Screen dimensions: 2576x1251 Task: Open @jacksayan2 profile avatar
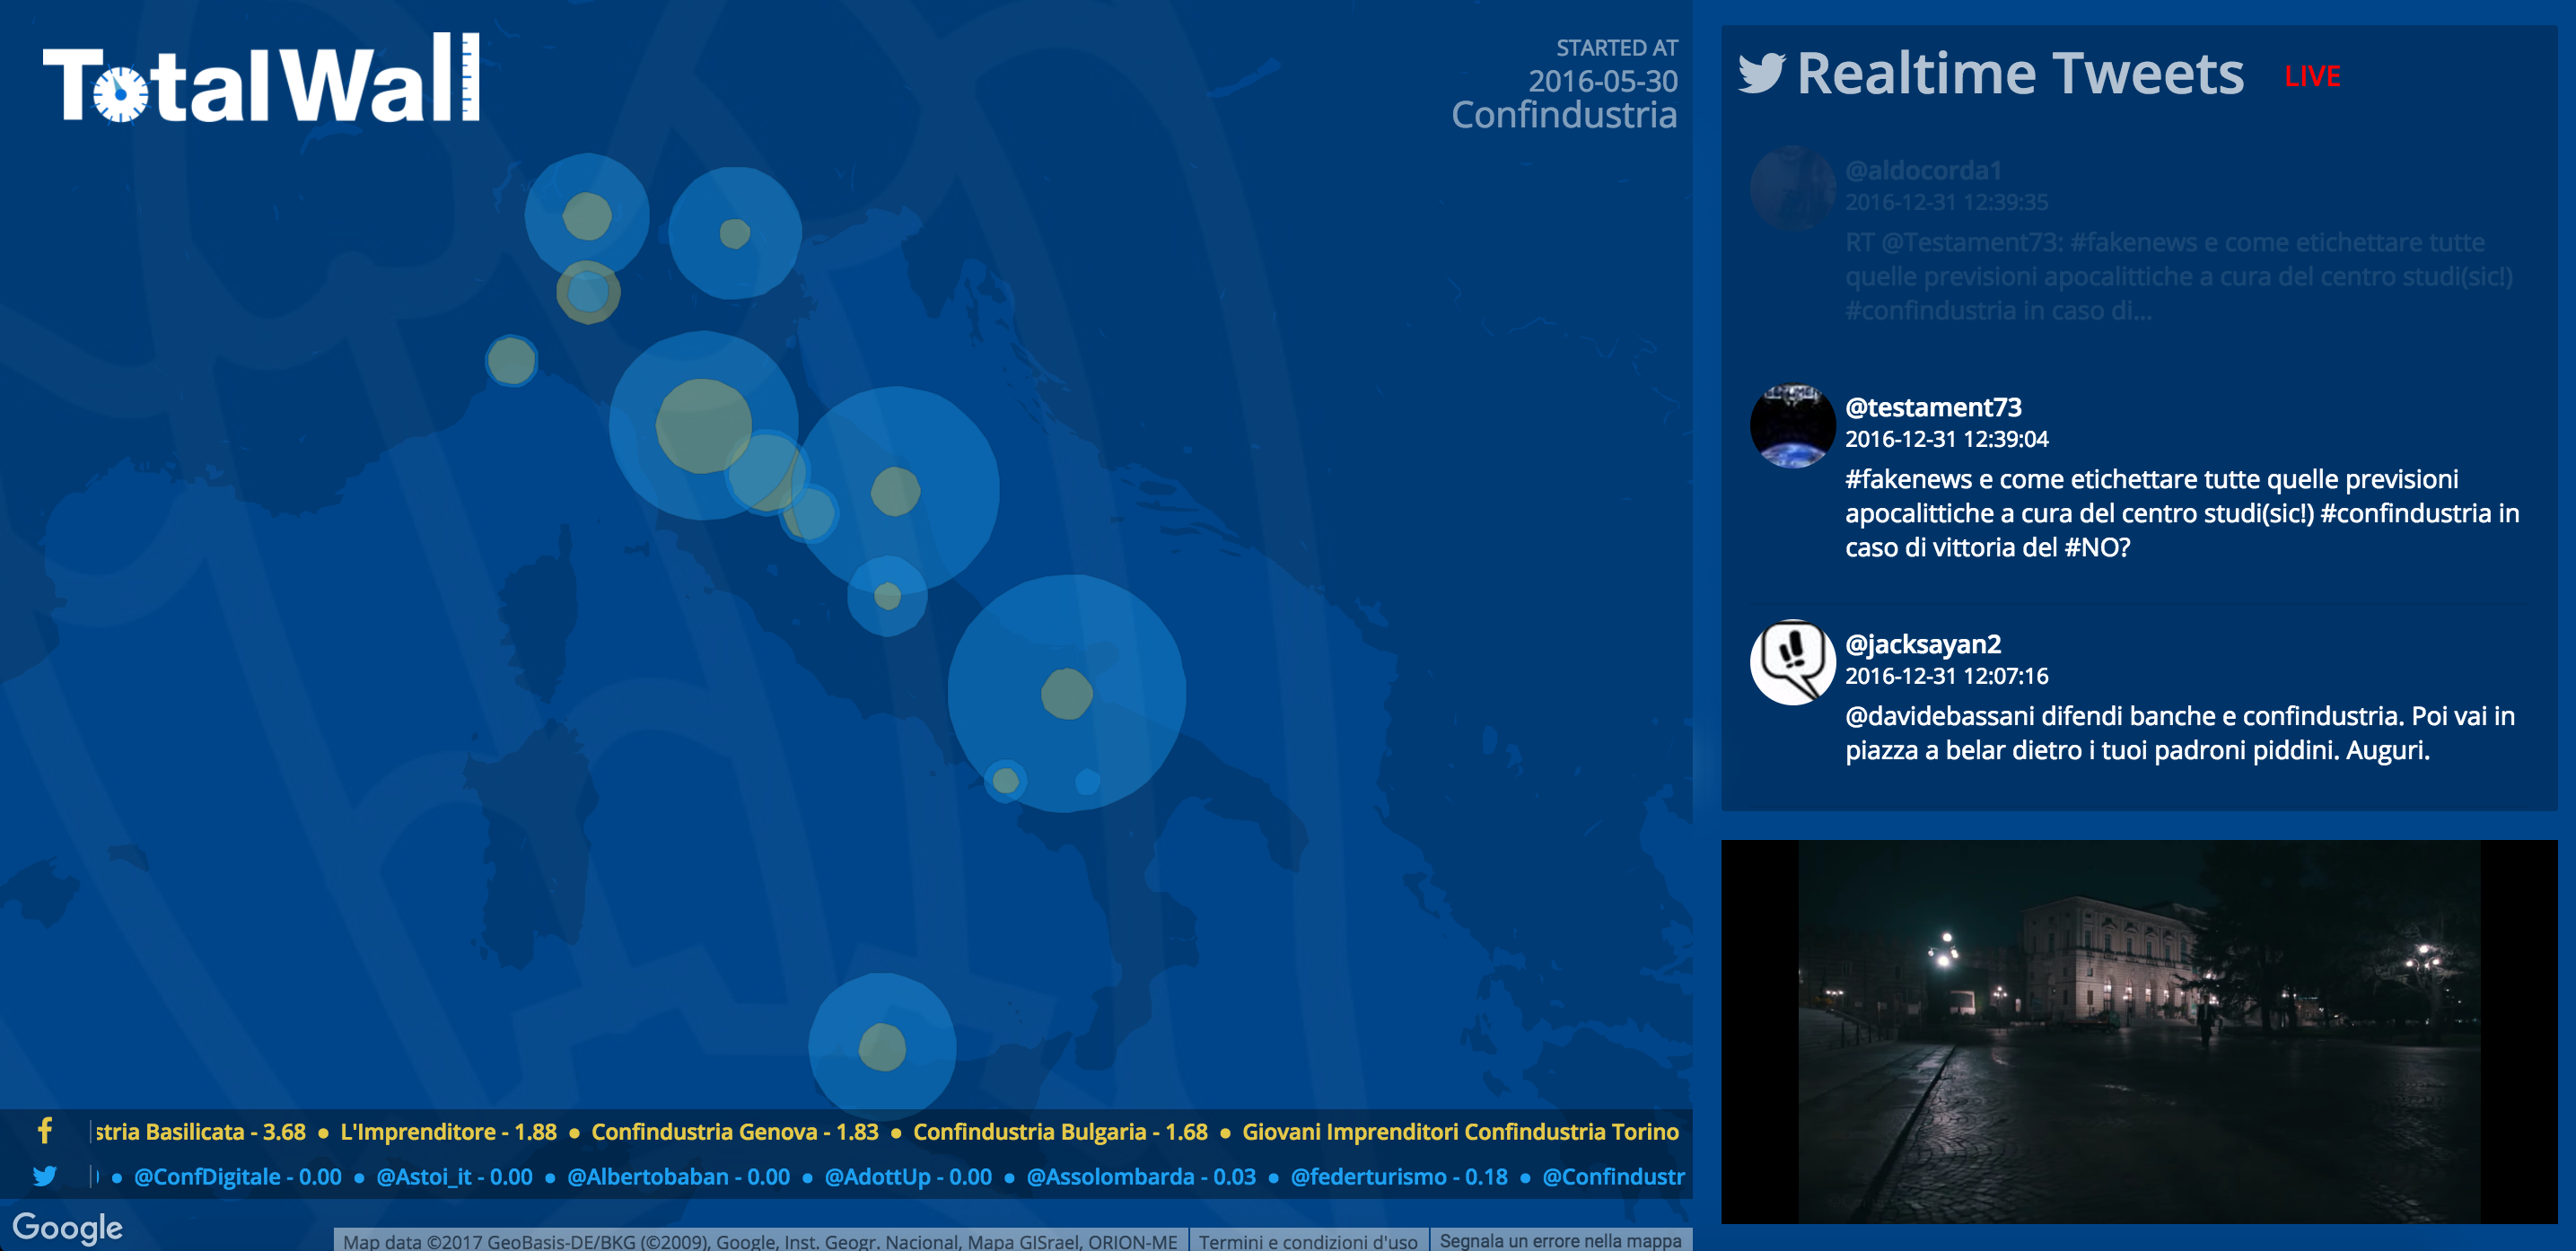[x=1793, y=662]
